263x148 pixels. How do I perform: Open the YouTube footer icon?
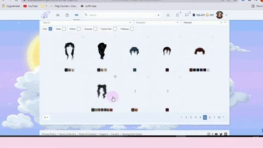tap(216, 134)
